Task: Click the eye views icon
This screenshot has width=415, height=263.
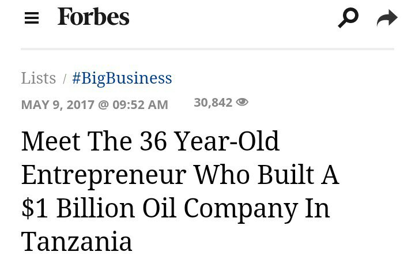Action: pyautogui.click(x=242, y=103)
